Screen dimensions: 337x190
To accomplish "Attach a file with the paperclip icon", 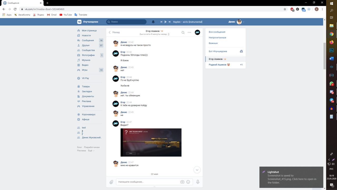I will point(111,182).
